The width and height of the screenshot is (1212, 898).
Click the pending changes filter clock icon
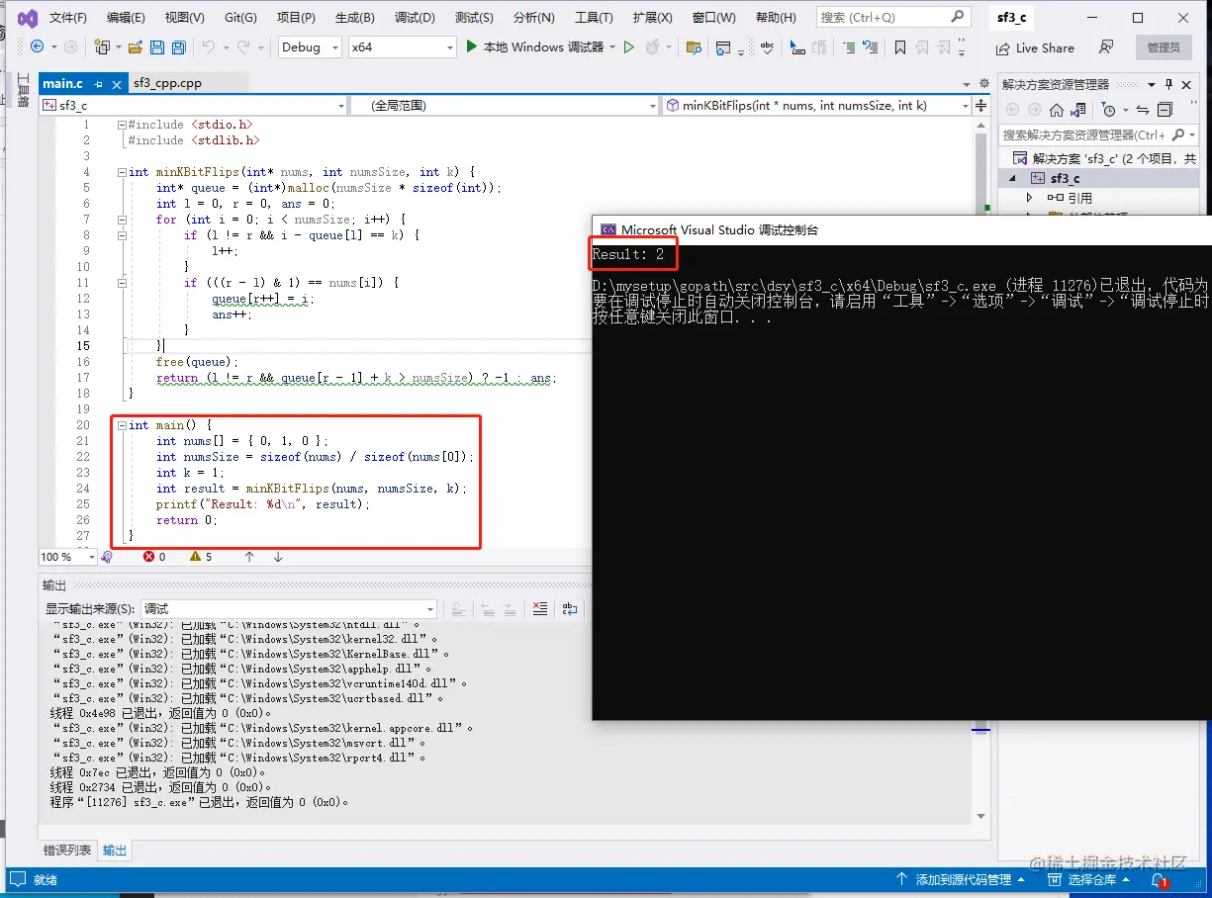tap(1109, 110)
